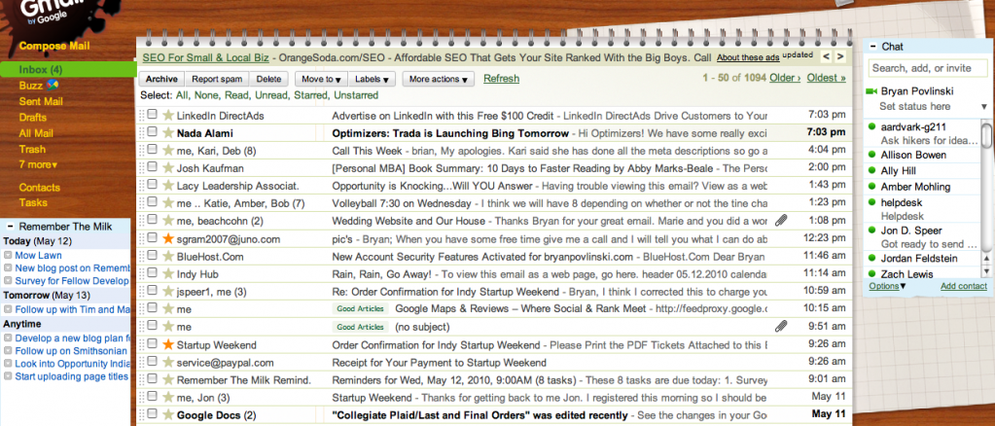The image size is (995, 426).
Task: Star the jspeer1, me (3) email
Action: [x=168, y=292]
